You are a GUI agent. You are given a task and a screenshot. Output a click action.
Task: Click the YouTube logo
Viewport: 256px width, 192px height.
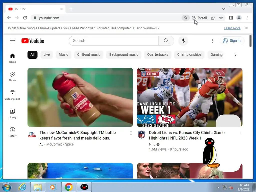[33, 41]
